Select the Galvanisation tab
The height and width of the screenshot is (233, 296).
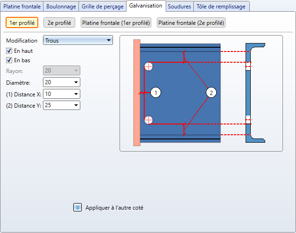146,6
